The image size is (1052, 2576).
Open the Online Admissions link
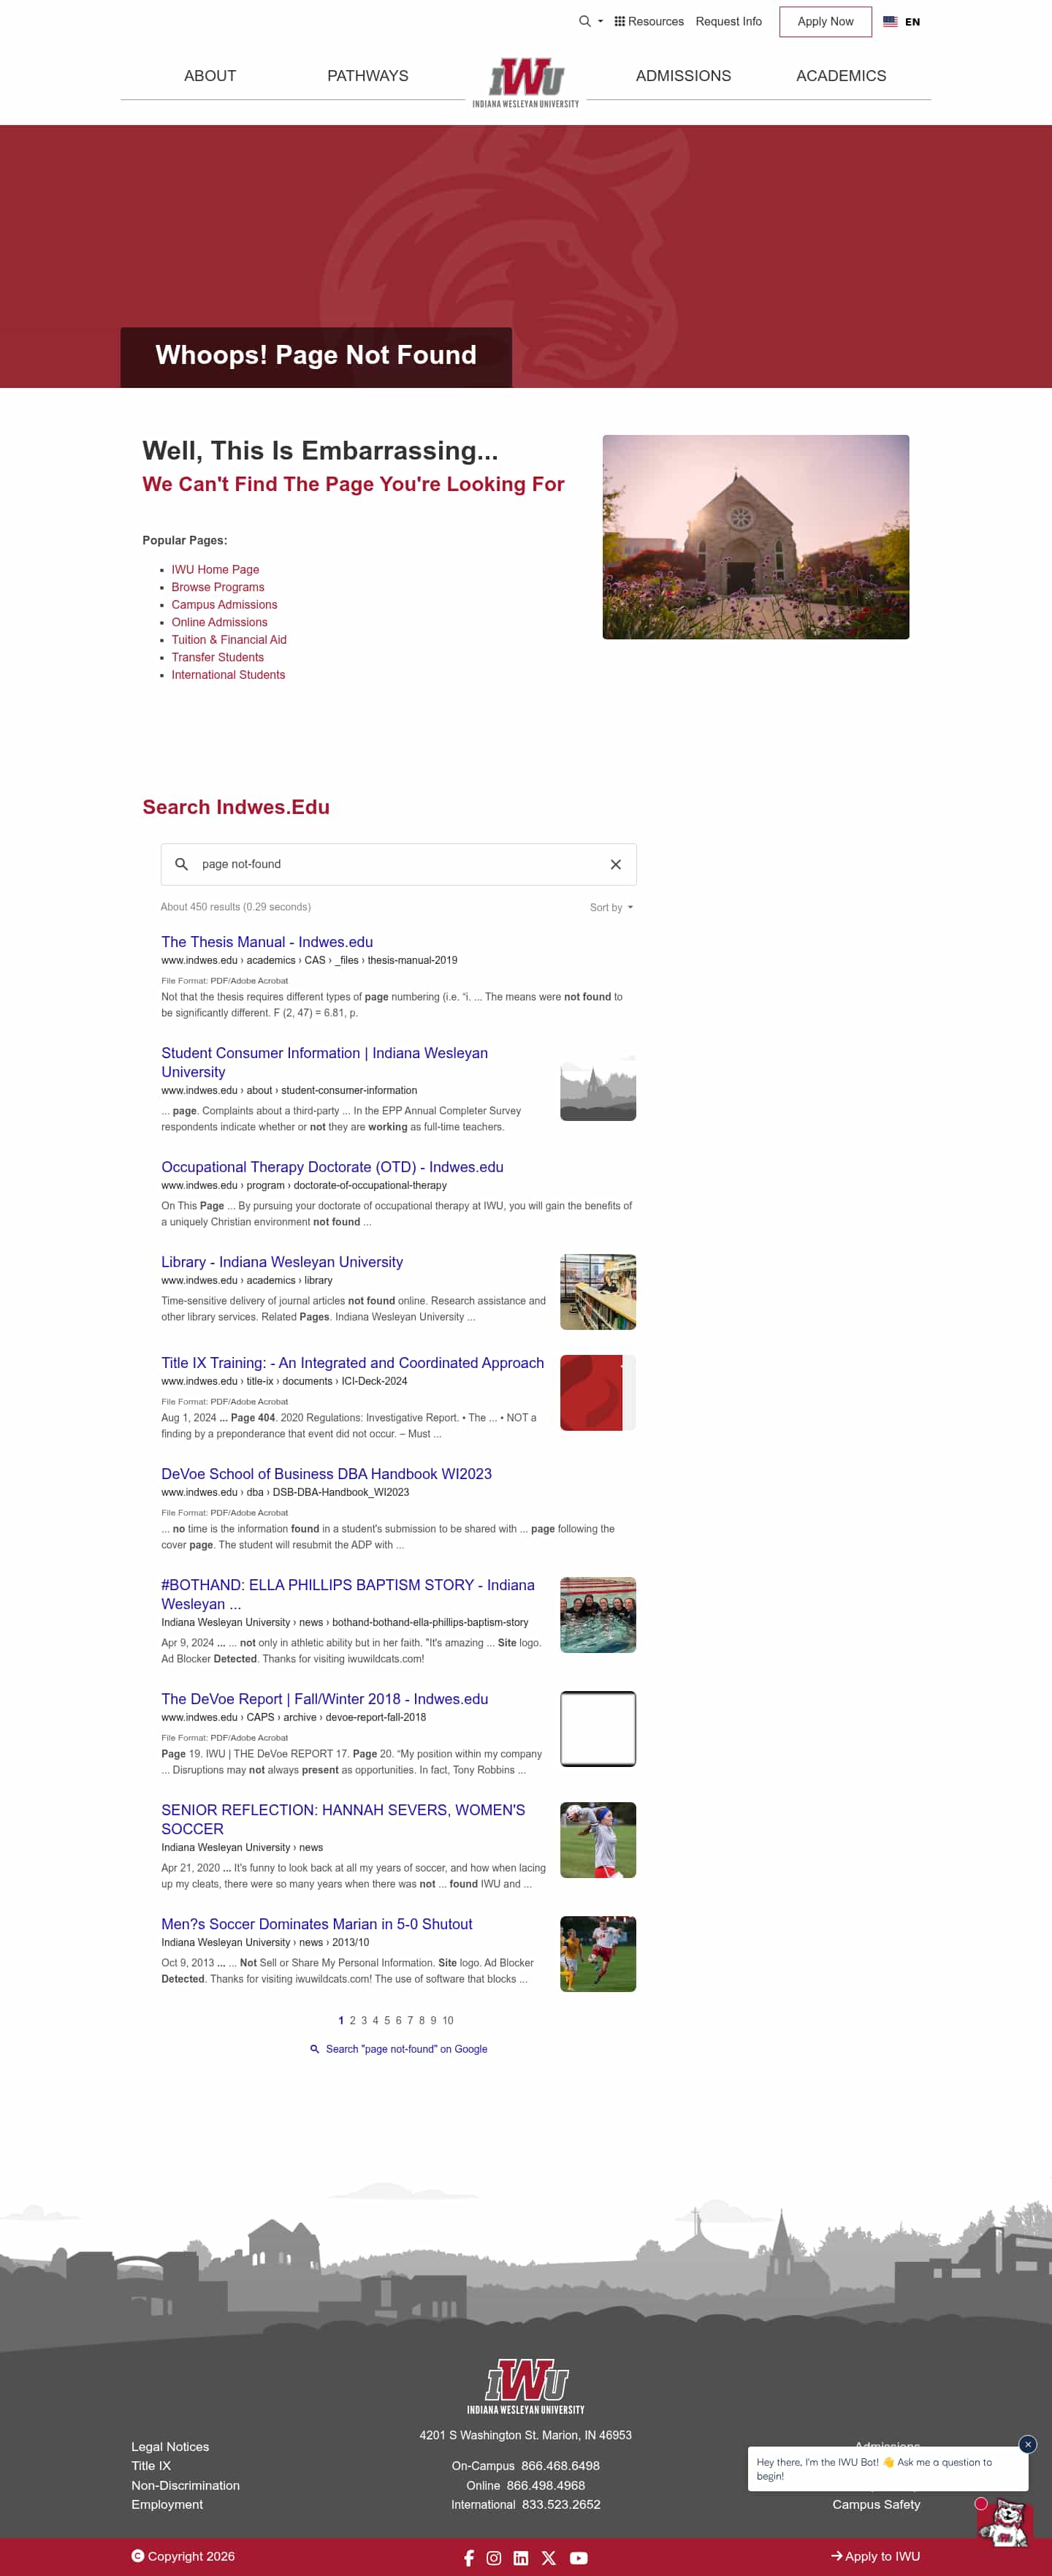click(x=219, y=622)
